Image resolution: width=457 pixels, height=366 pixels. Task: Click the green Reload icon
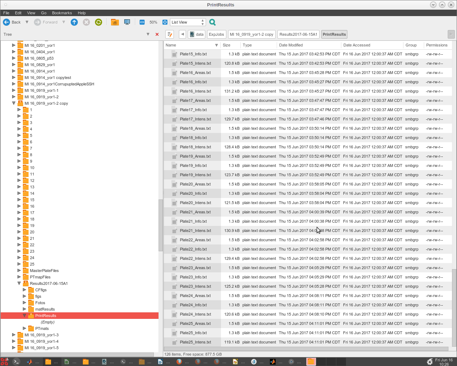99,22
